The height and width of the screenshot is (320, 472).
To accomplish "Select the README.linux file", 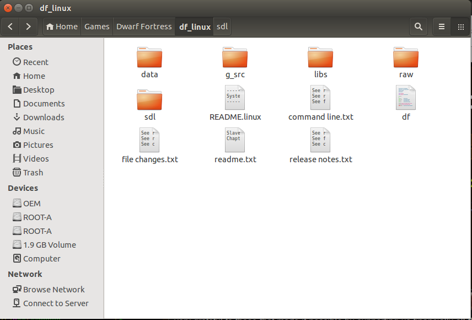I will click(235, 98).
